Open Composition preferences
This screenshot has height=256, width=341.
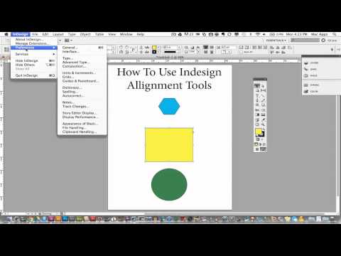pyautogui.click(x=82, y=66)
